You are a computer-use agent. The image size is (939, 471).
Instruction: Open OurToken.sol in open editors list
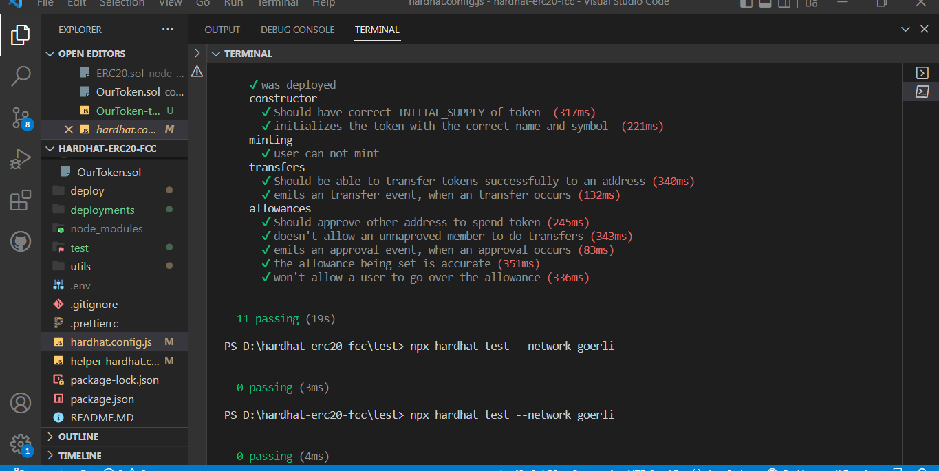pyautogui.click(x=114, y=91)
